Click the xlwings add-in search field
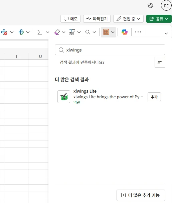Image resolution: width=172 pixels, height=203 pixels. click(x=110, y=50)
